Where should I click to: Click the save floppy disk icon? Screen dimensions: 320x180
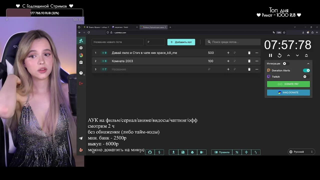pyautogui.click(x=183, y=152)
